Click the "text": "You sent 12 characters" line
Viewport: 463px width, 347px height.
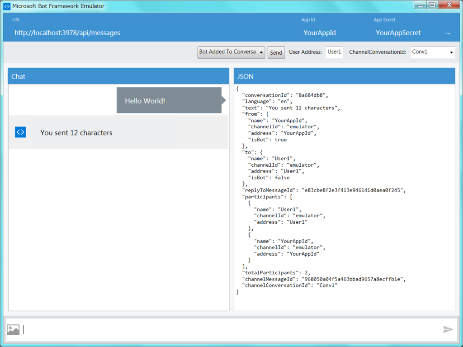click(291, 108)
